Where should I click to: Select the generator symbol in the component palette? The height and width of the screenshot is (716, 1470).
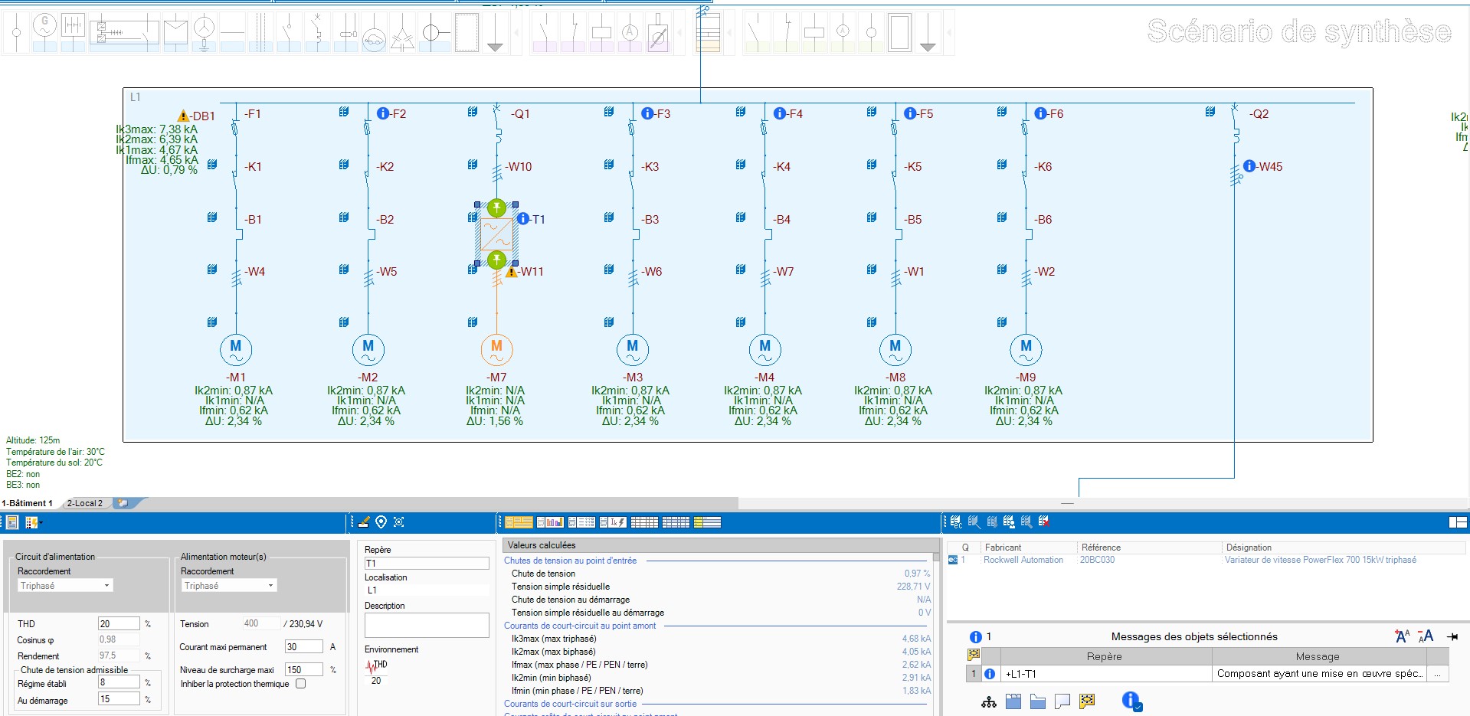44,32
